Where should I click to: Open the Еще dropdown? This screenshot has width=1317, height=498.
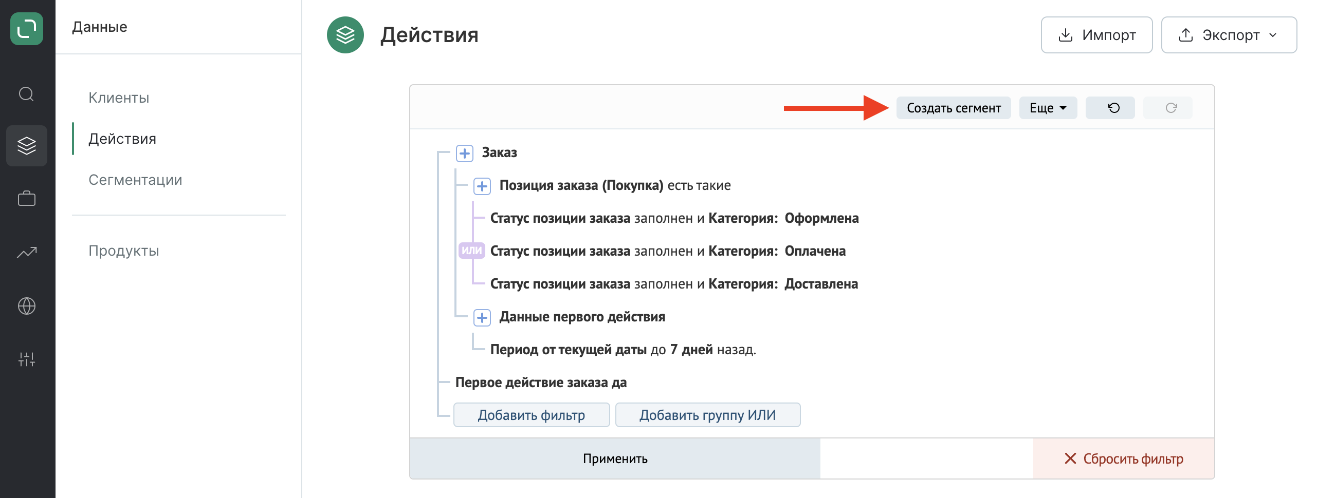tap(1048, 108)
